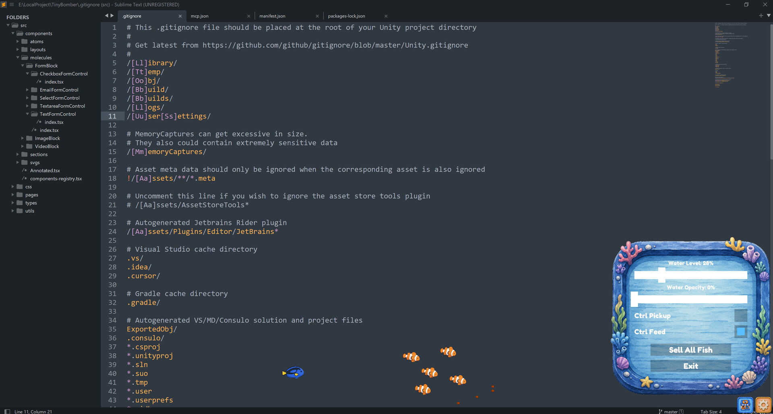The width and height of the screenshot is (773, 414).
Task: Open the tab list dropdown arrow
Action: 769,16
